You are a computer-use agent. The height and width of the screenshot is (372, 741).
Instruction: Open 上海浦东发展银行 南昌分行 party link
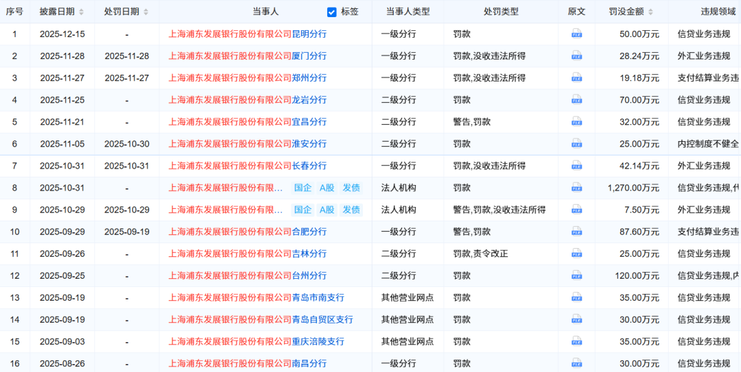pos(248,364)
